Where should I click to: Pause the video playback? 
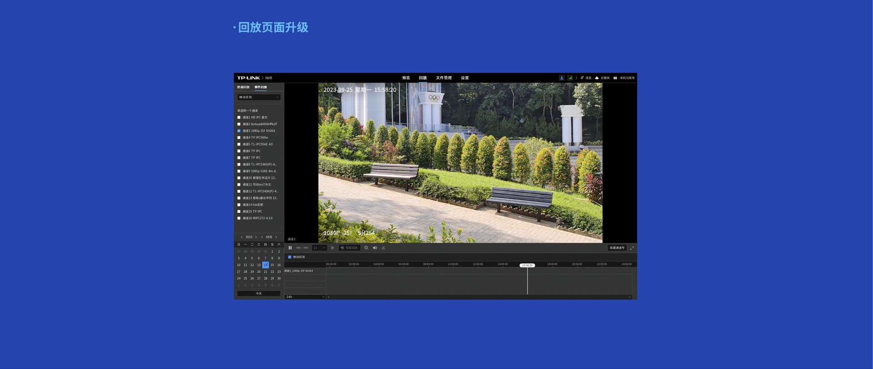pyautogui.click(x=290, y=248)
